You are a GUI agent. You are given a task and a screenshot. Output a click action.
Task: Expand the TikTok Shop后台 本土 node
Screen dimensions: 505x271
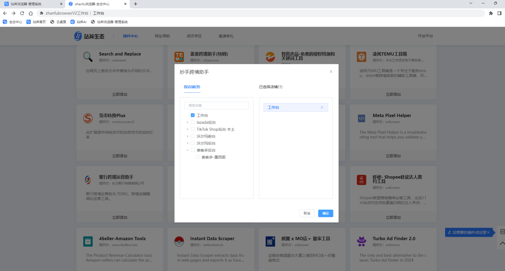[188, 129]
